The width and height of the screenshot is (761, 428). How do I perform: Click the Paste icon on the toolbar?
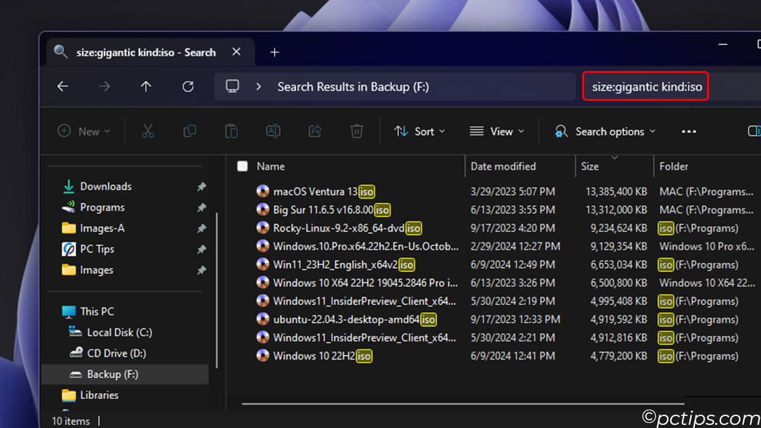pos(231,131)
